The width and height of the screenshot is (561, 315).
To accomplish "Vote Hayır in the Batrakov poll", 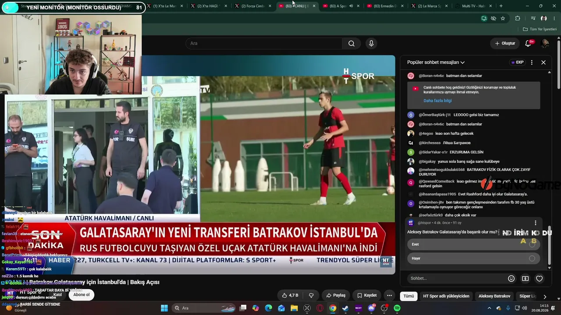I will point(473,259).
